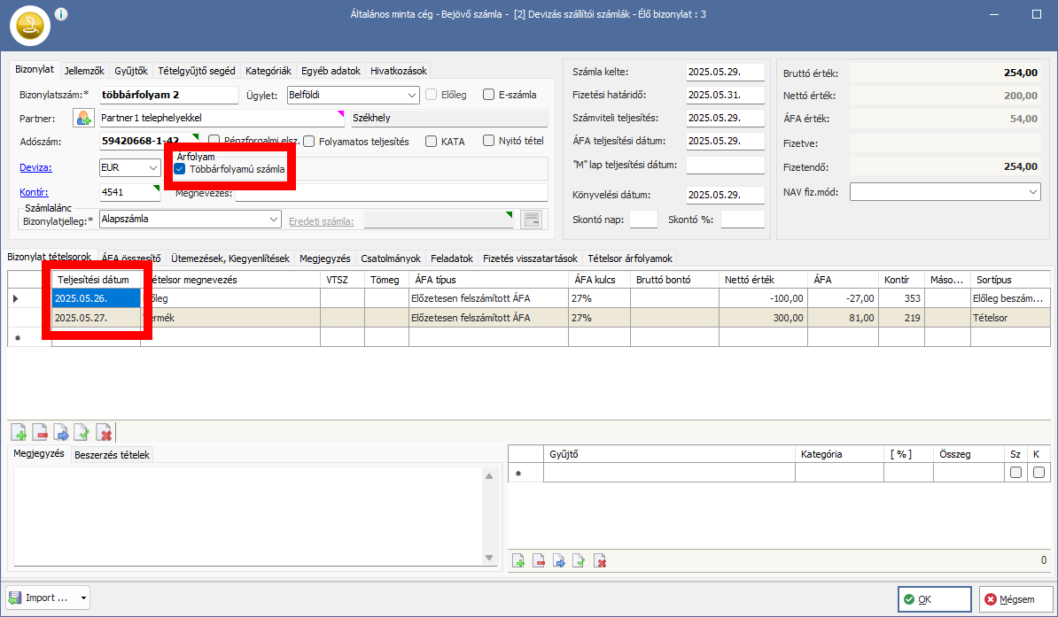Click the yellow application logo

click(30, 26)
